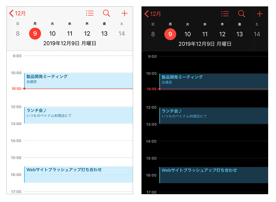
Task: Open 製品開発ミーティング event in dark calendar
Action: tap(214, 80)
